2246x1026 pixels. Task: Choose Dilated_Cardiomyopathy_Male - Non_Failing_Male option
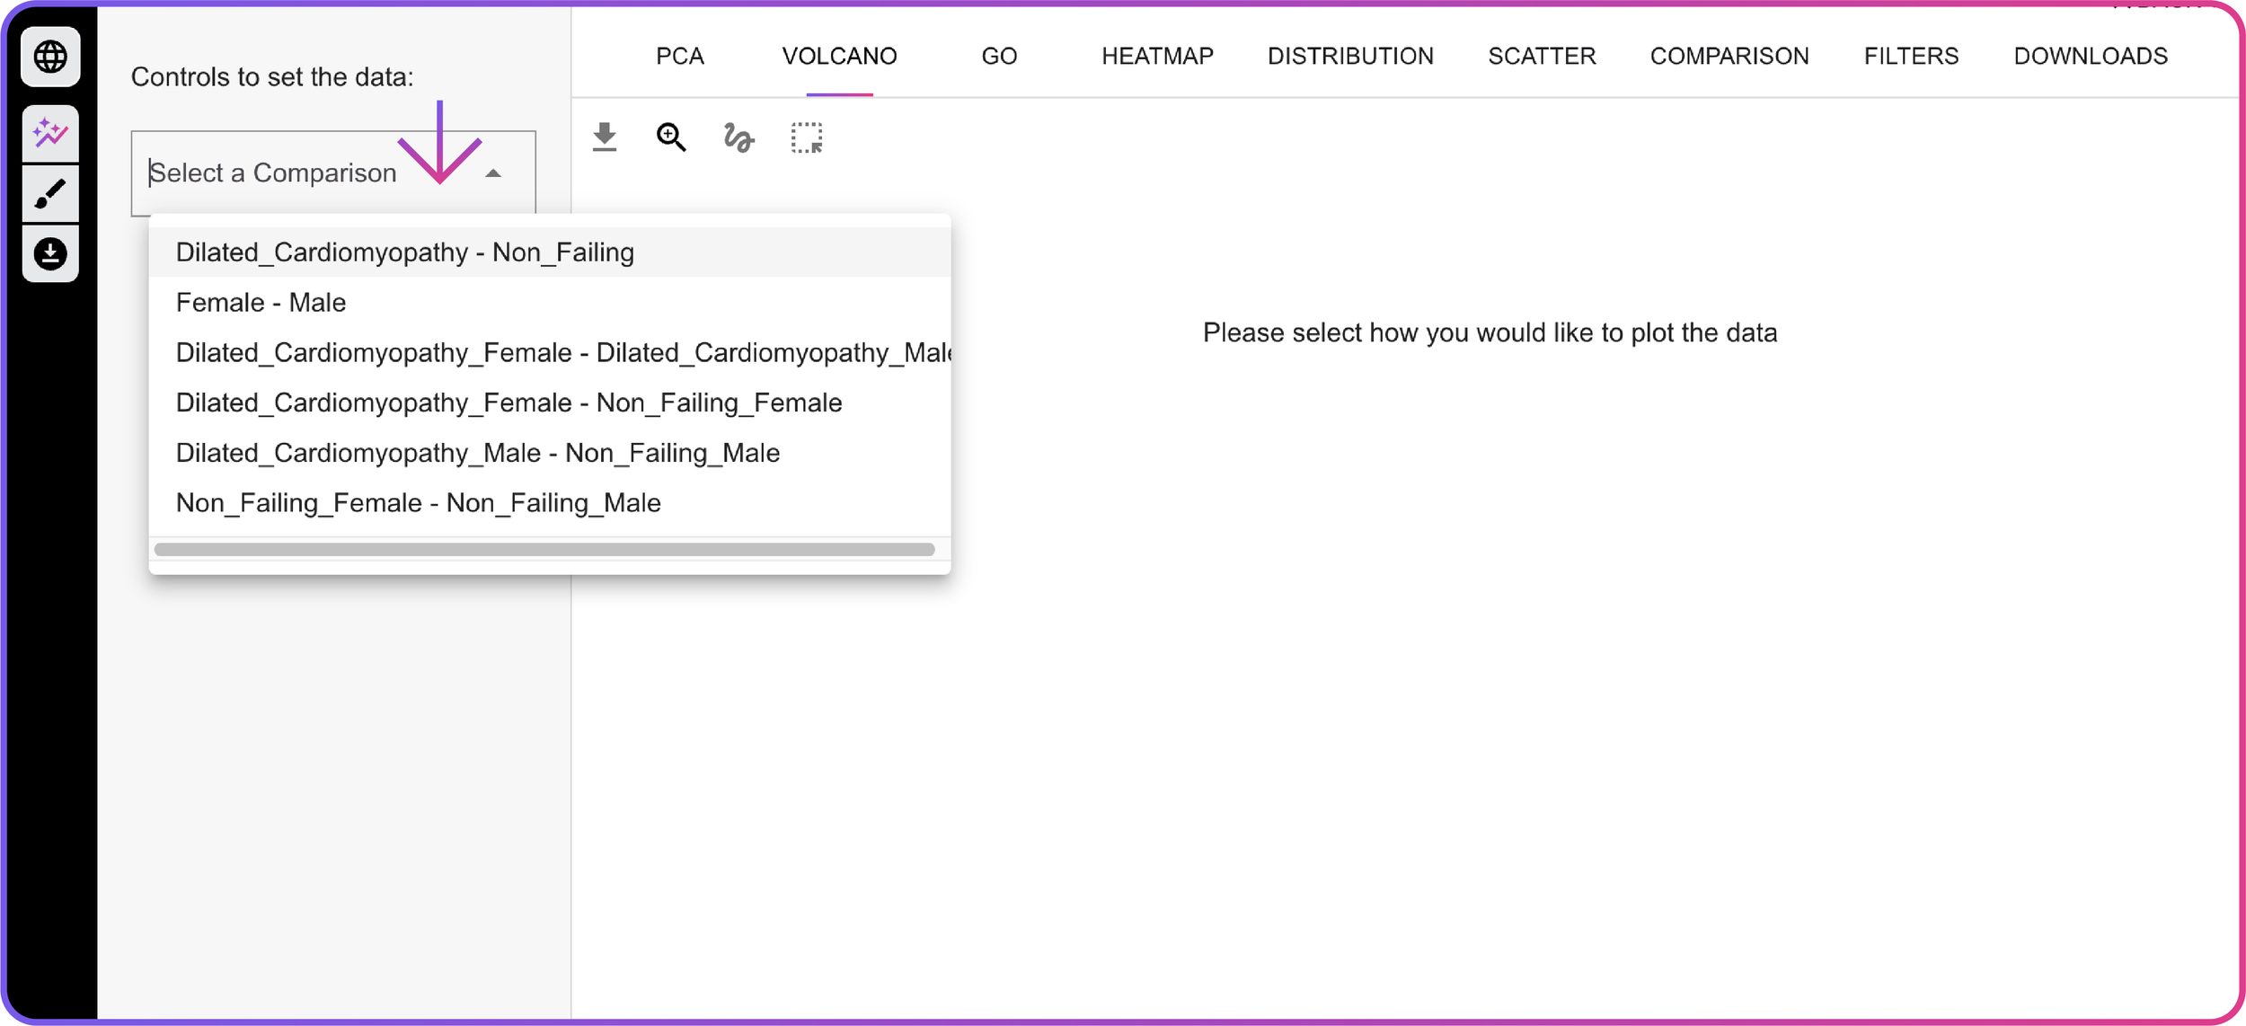pos(477,453)
